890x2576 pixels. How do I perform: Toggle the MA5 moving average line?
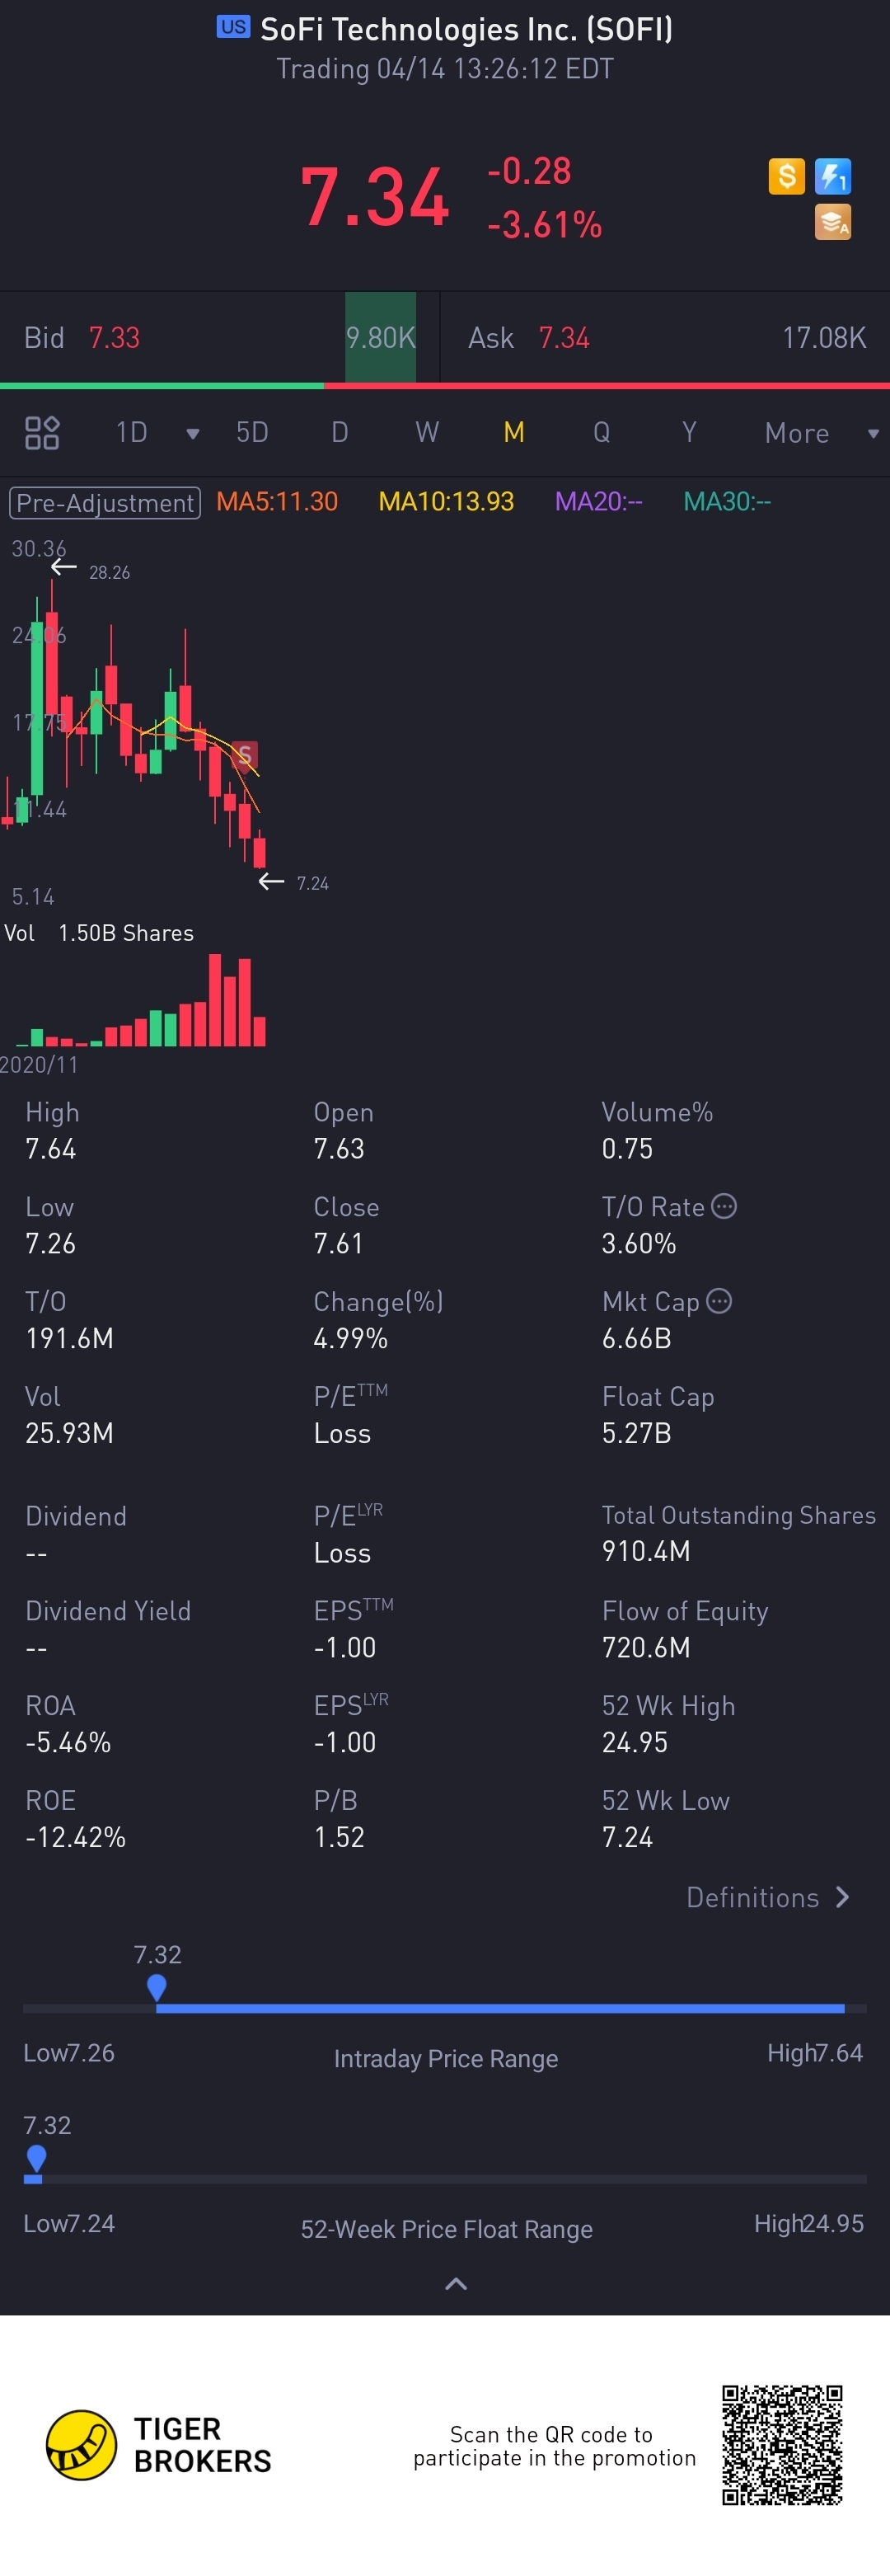(x=277, y=502)
